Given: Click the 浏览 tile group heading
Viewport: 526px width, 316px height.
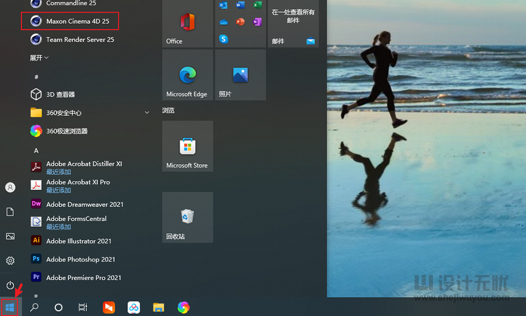Looking at the screenshot, I should (168, 111).
